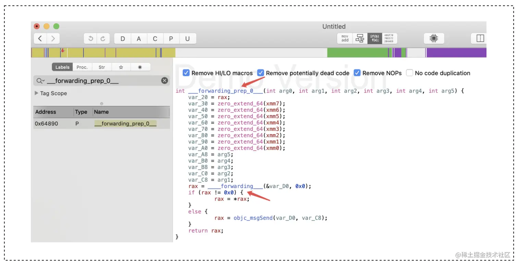Open the Str tab
This screenshot has width=518, height=266.
(x=102, y=67)
